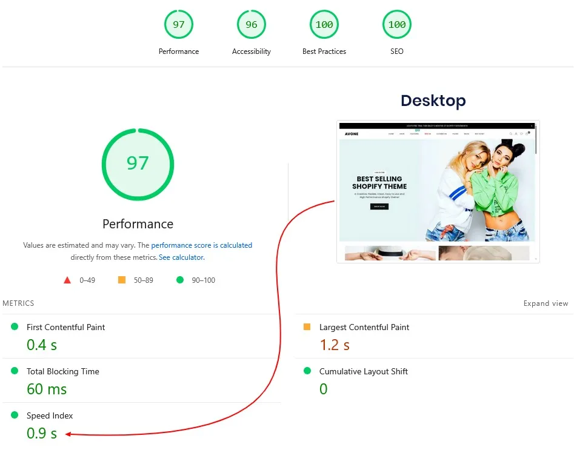Click the Accessibility 96 score gauge
This screenshot has height=450, width=574.
(252, 25)
